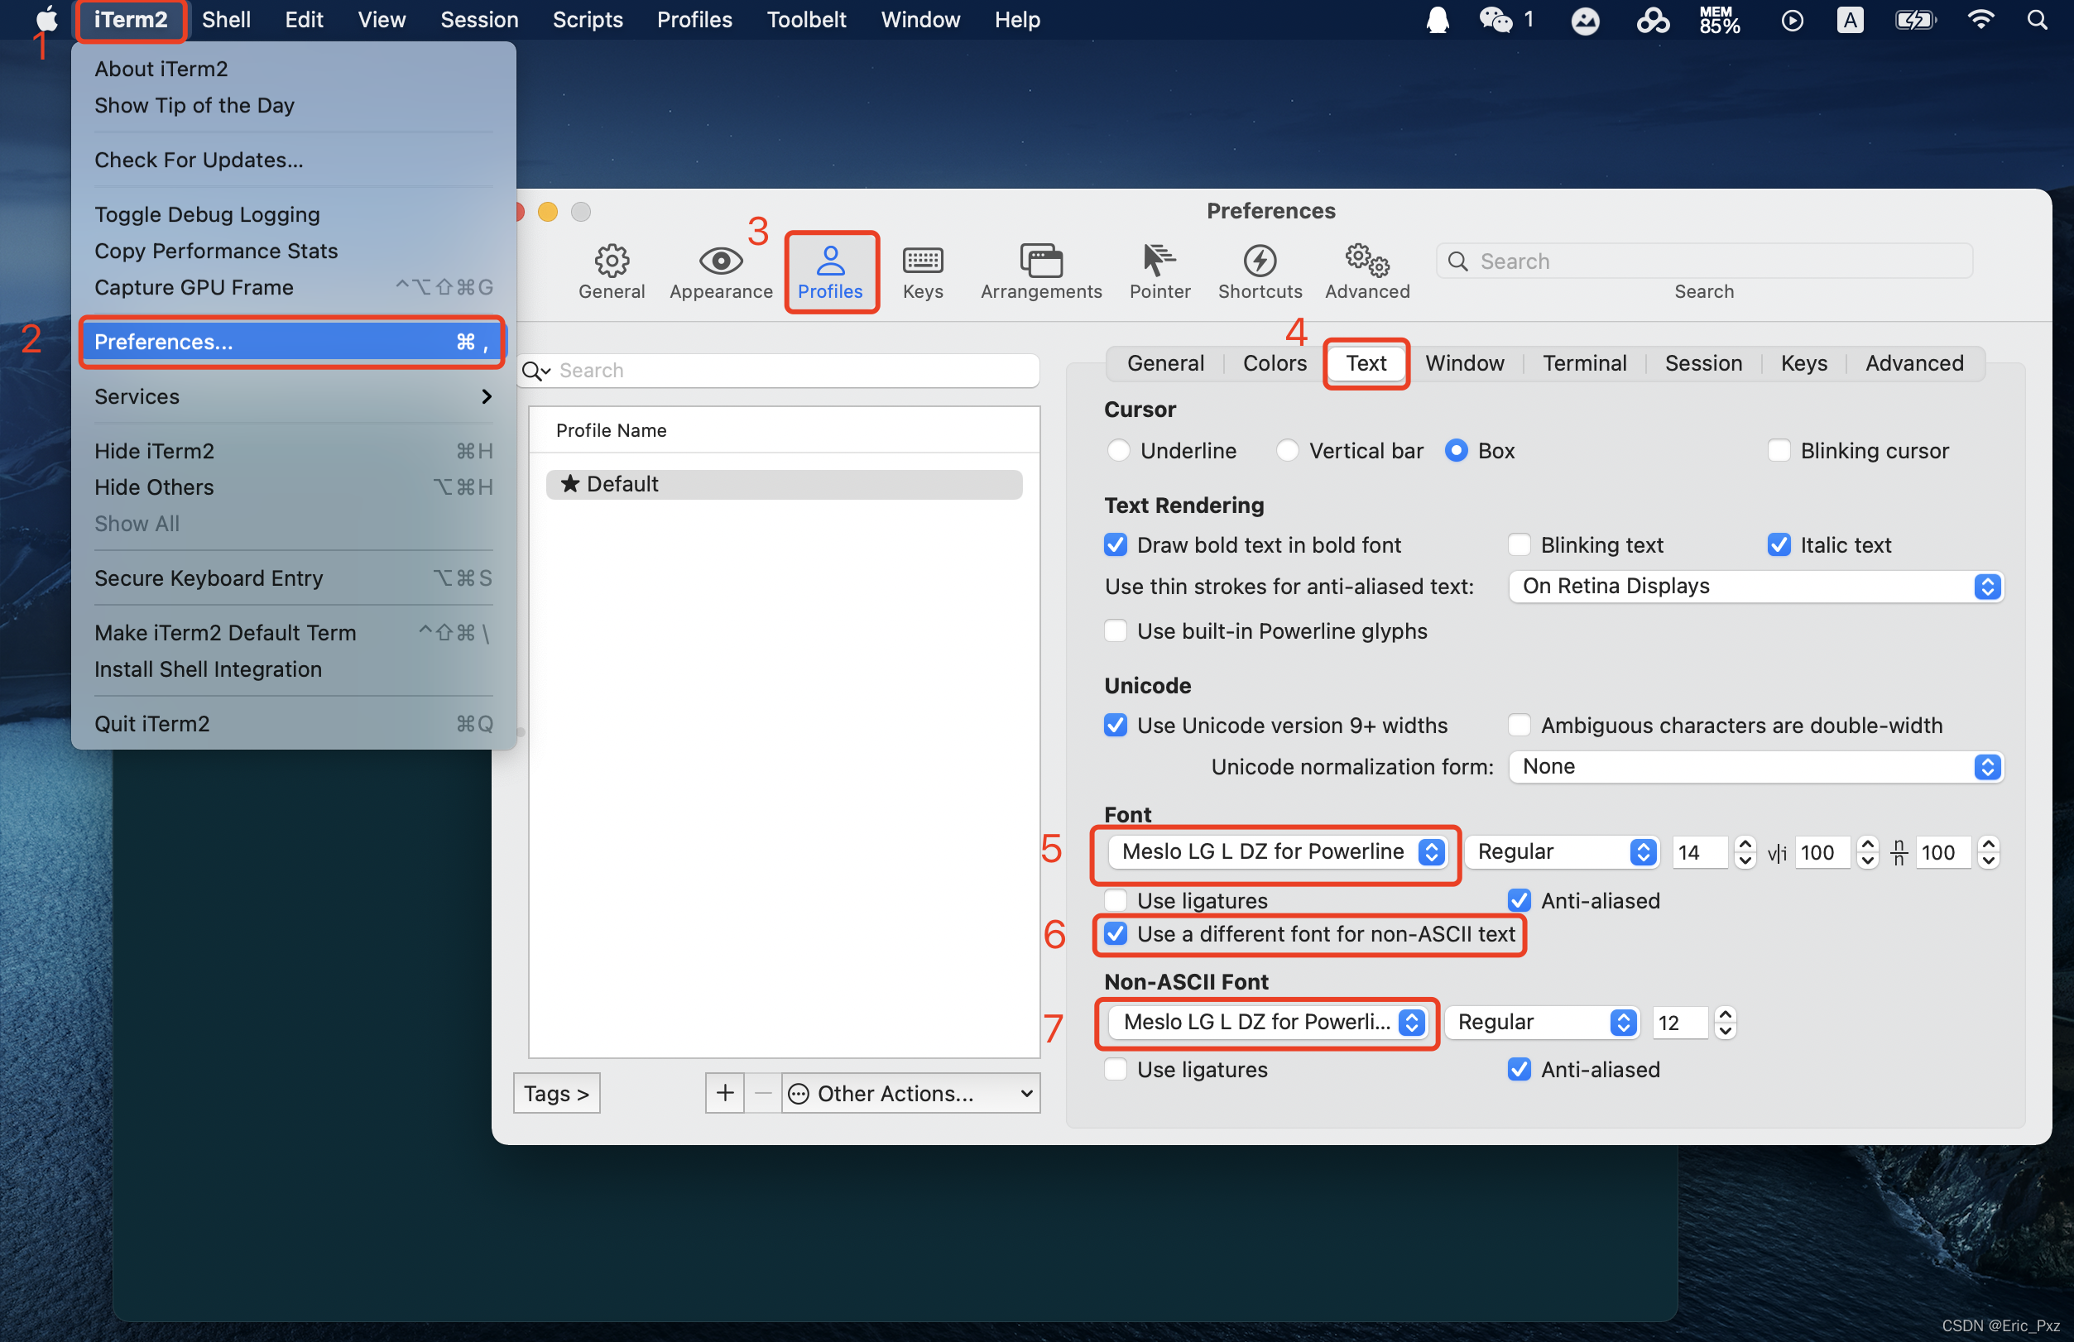Switch to the Colors profile tab
2074x1342 pixels.
[1274, 363]
